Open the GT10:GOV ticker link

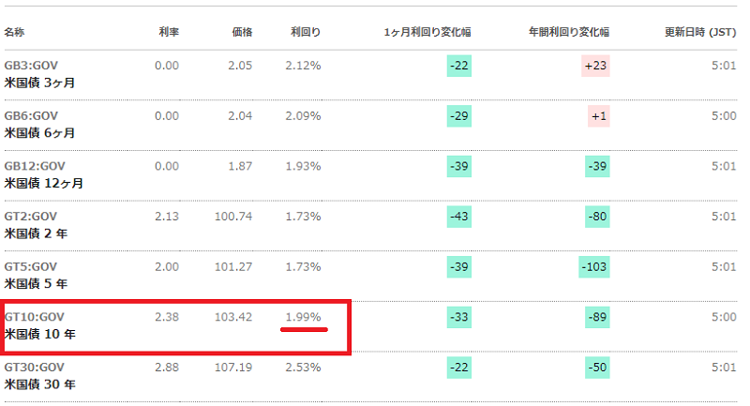coord(34,317)
